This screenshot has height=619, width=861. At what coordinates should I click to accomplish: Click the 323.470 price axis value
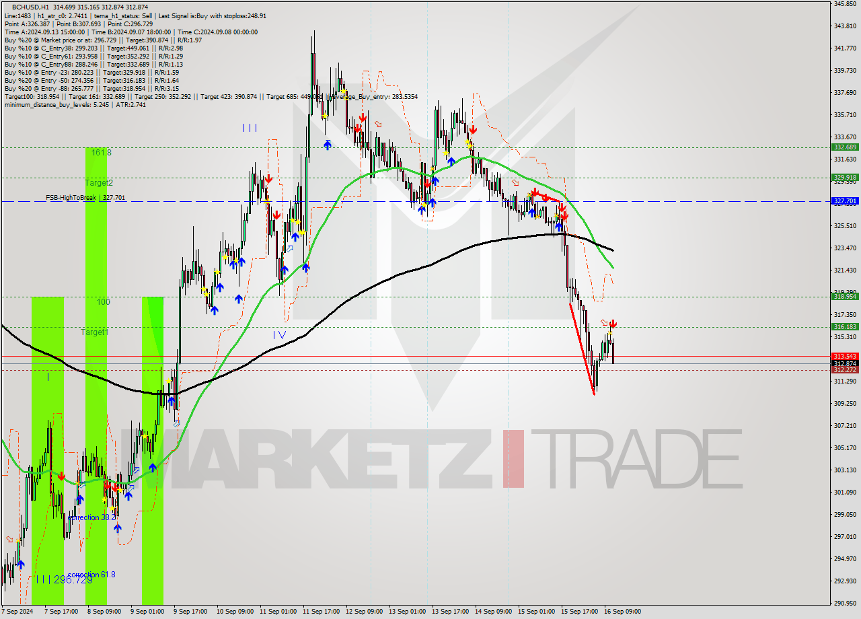click(x=845, y=248)
